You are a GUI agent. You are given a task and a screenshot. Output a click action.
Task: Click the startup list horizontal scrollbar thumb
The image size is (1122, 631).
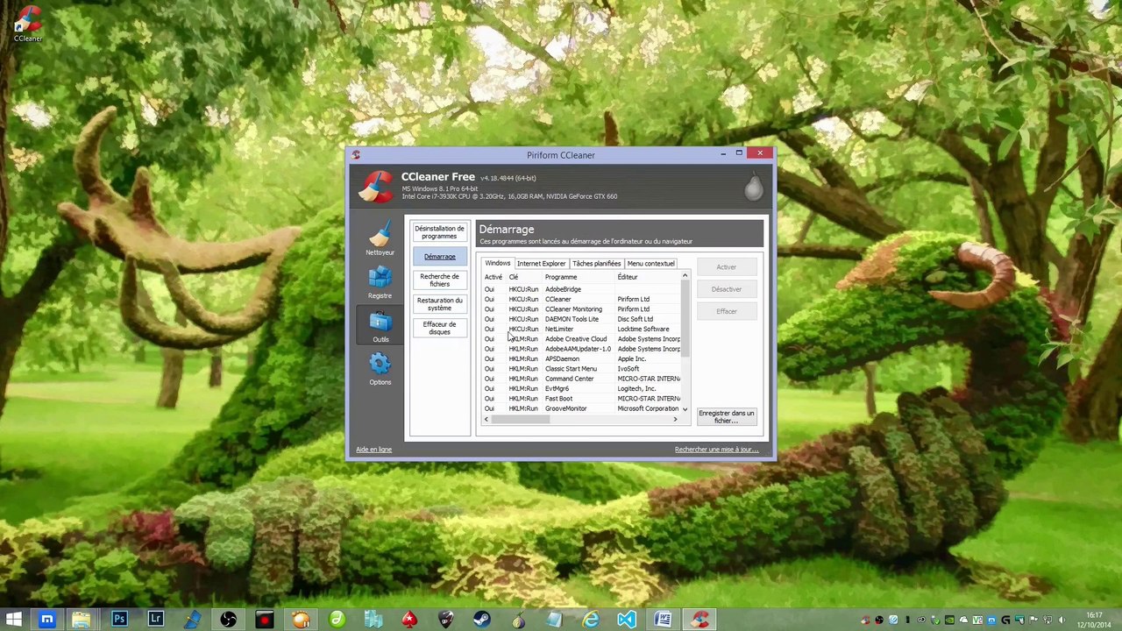tap(521, 420)
